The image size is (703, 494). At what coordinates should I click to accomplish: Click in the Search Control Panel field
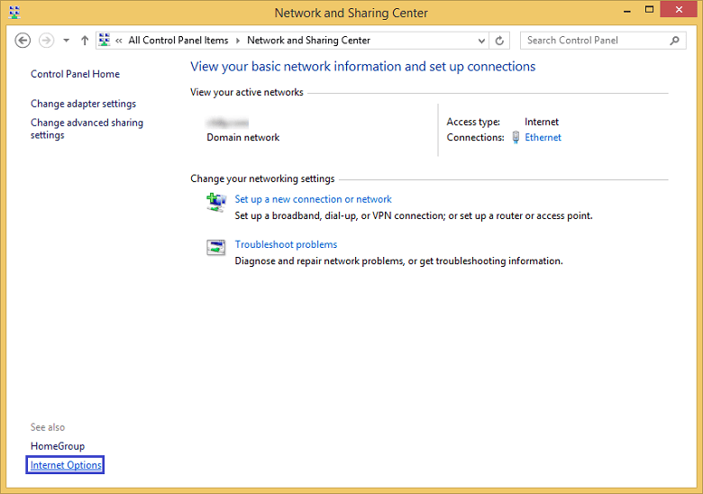(x=597, y=41)
